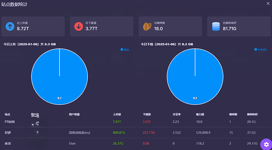Toggle the 库非 legend item in upload chart
This screenshot has height=150, width=272.
click(x=125, y=50)
